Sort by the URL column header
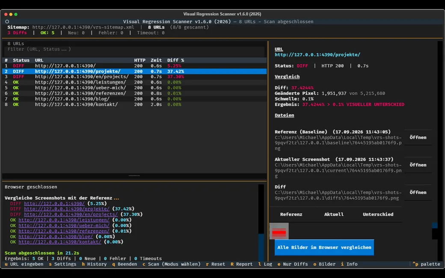Viewport: 445px width, 278px height. pos(39,60)
